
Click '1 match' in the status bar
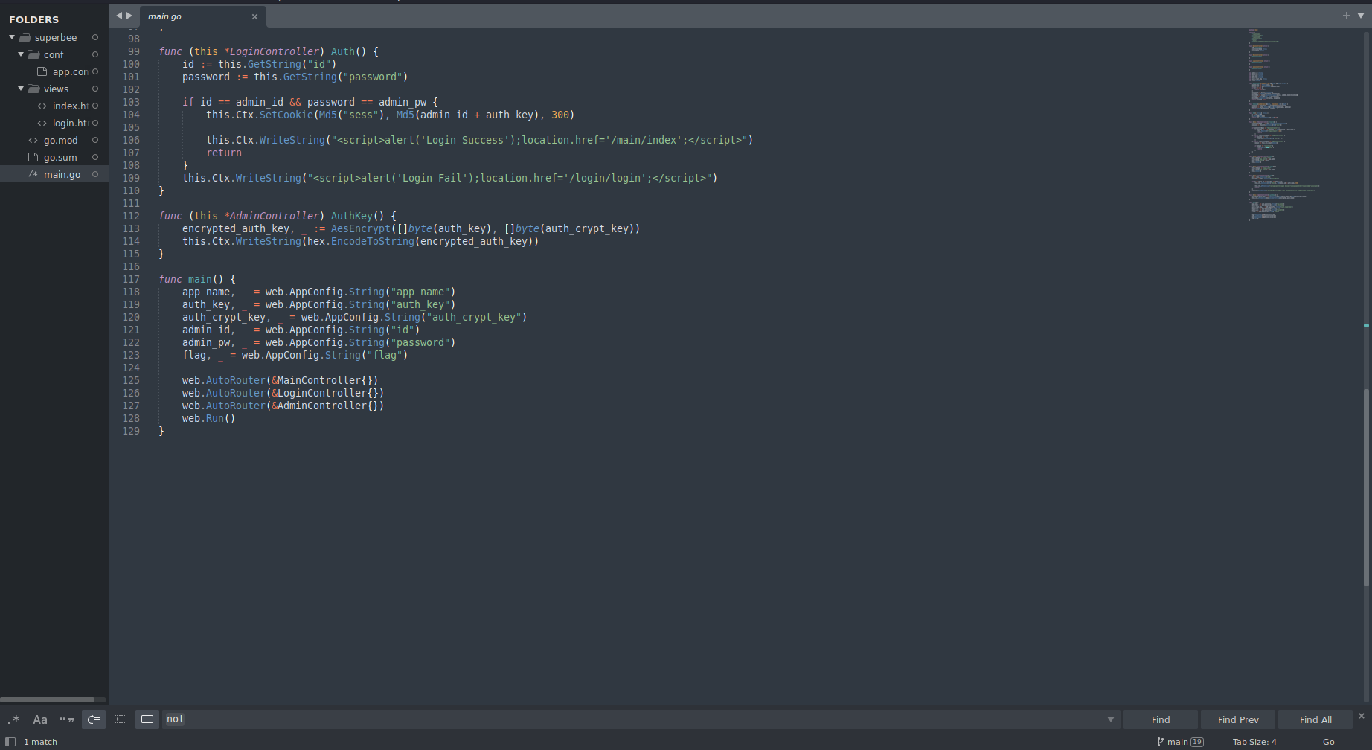pyautogui.click(x=40, y=742)
